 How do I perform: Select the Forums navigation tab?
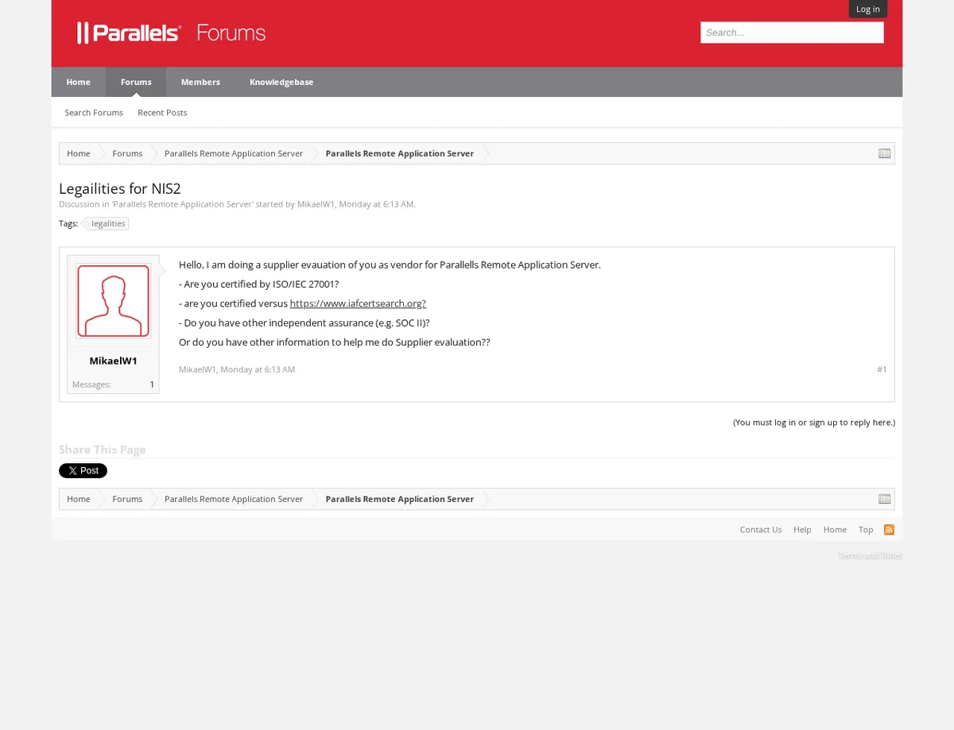tap(136, 82)
